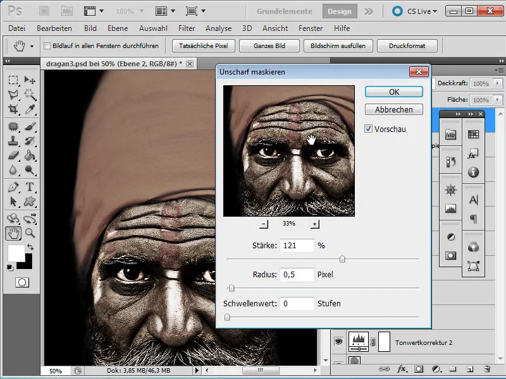Select the Clone Stamp tool
This screenshot has width=506, height=379.
click(13, 141)
